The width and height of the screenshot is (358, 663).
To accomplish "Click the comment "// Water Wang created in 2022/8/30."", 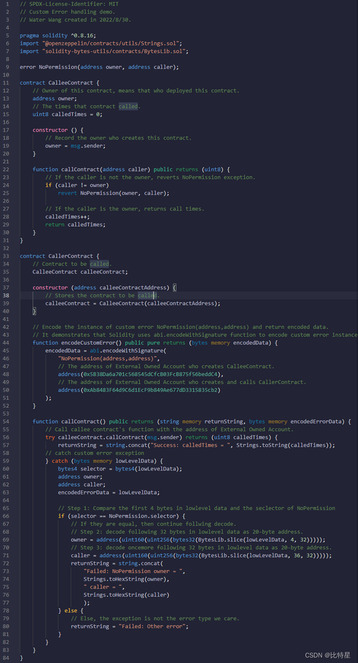I will 75,20.
